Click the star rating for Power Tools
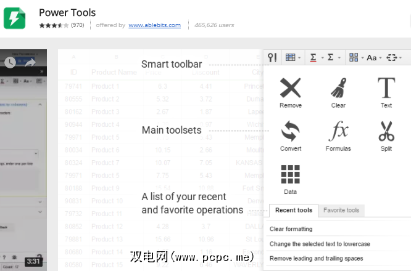Viewport: 411px width, 271px height. point(54,25)
